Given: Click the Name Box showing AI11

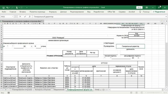Looking at the screenshot, I should [x=6, y=17].
